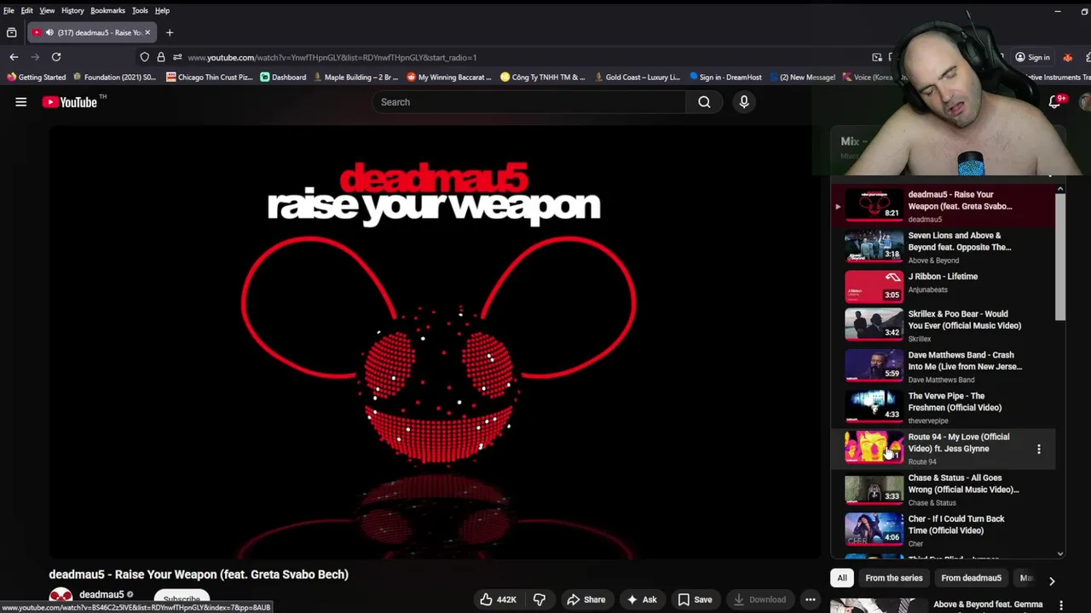Show more filter chips with right chevron
1091x613 pixels.
pos(1052,581)
